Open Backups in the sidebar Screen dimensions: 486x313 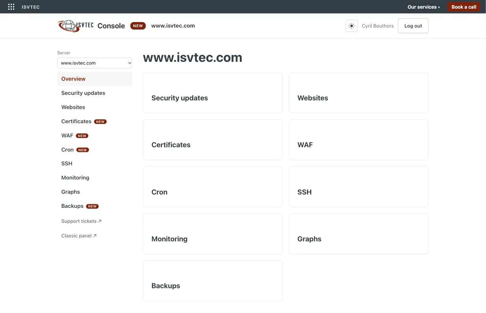(x=95, y=206)
